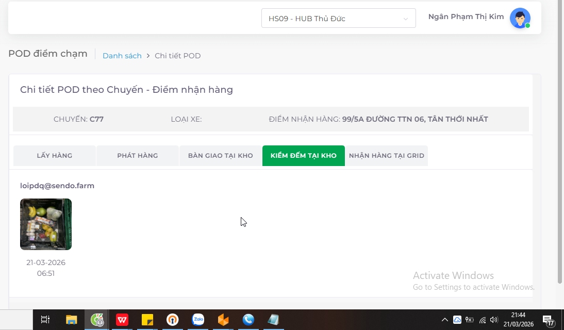Open Zalo from the taskbar
The height and width of the screenshot is (330, 564).
(198, 320)
